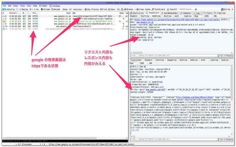Sort sessions by the Body column
The height and width of the screenshot is (147, 236).
click(122, 13)
